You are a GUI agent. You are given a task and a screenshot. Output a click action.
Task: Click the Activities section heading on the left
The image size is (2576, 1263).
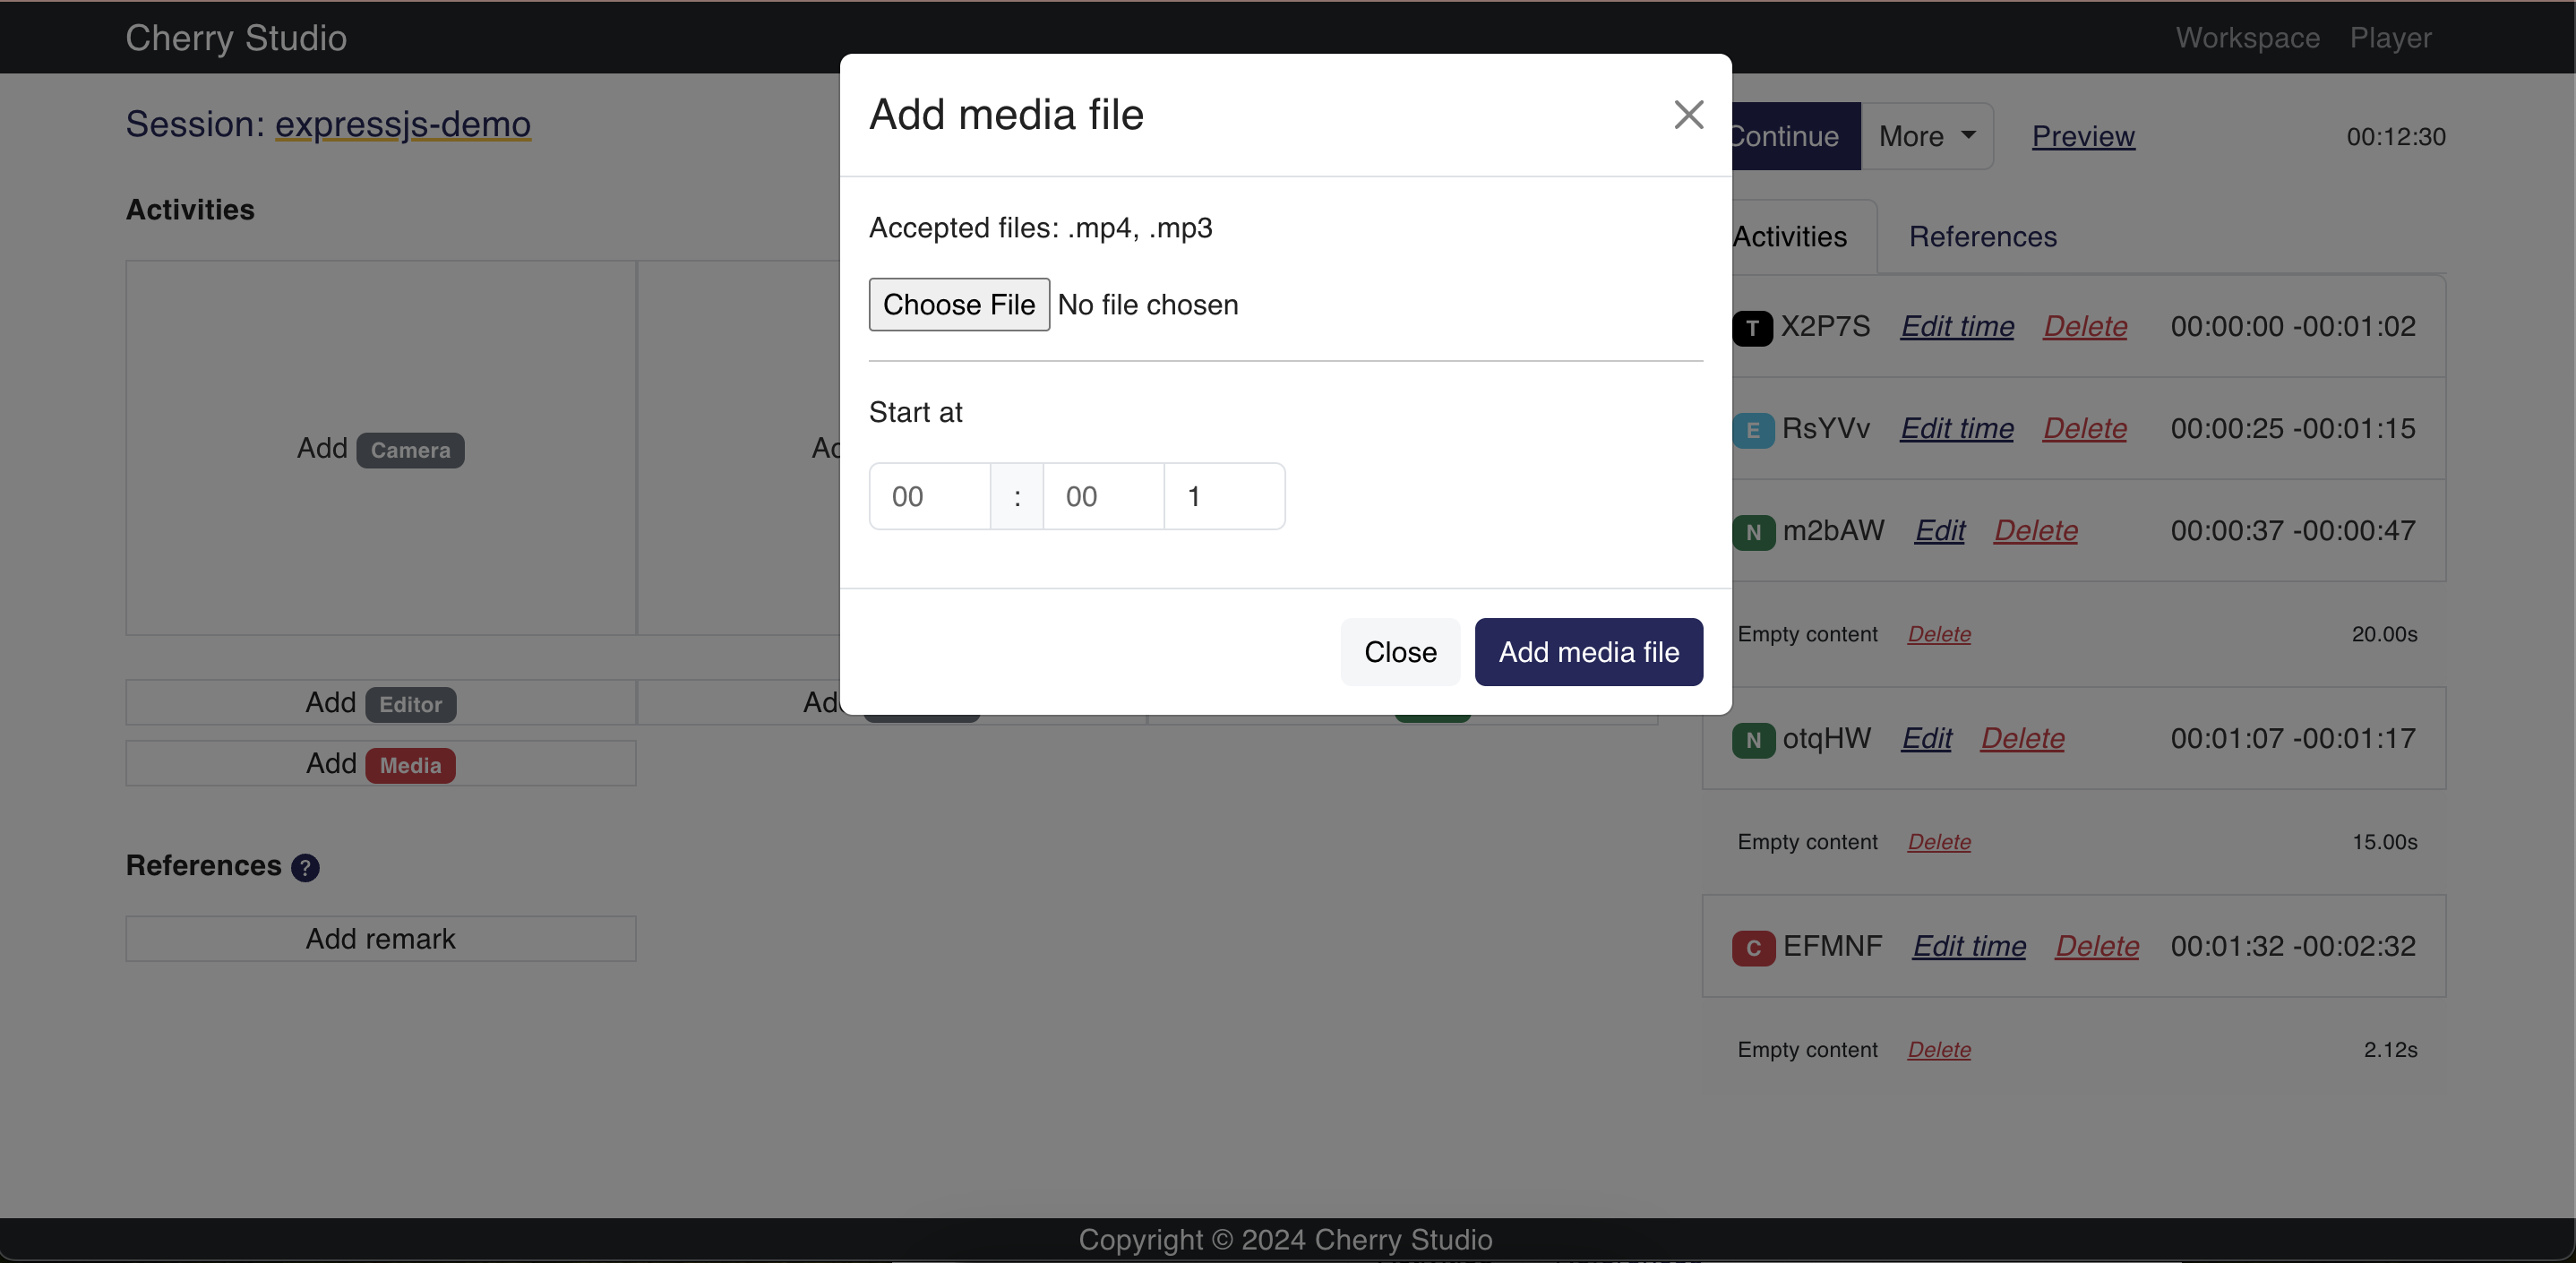[x=190, y=210]
